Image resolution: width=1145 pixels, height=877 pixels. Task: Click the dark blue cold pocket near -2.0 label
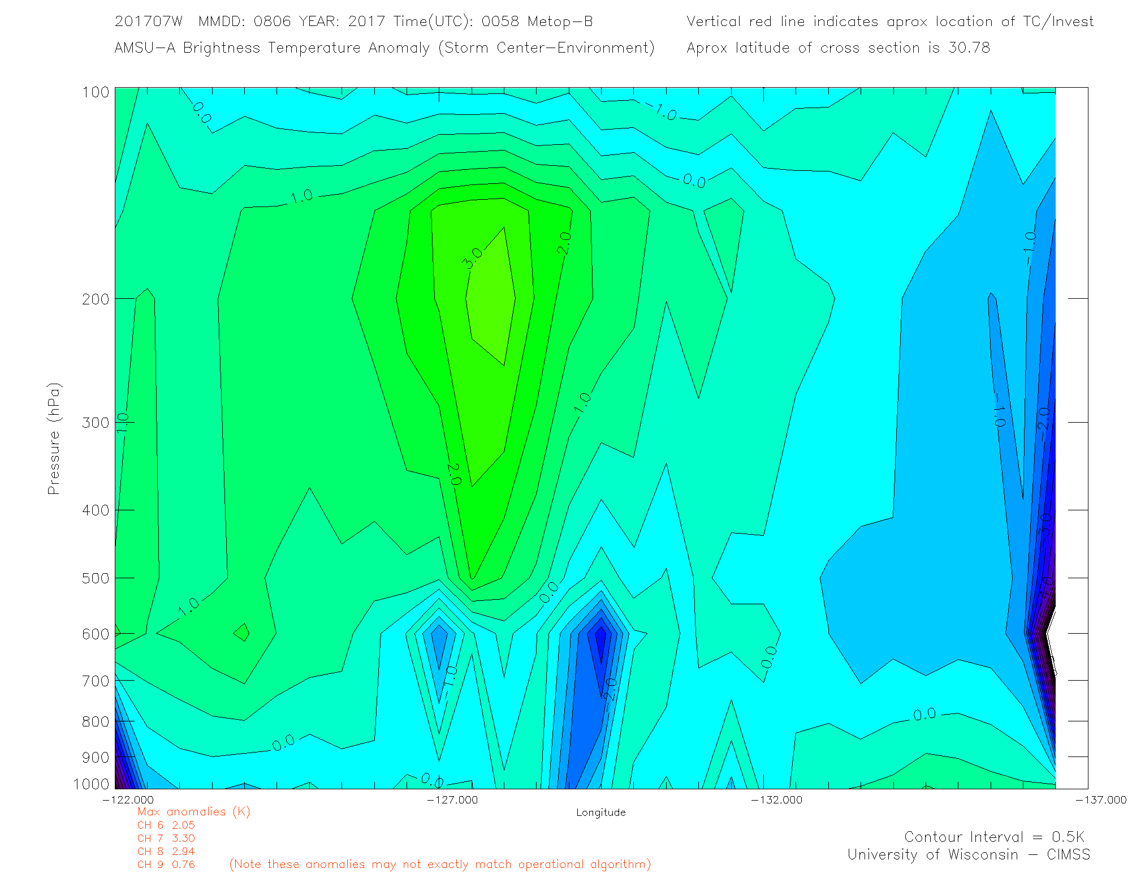[600, 642]
